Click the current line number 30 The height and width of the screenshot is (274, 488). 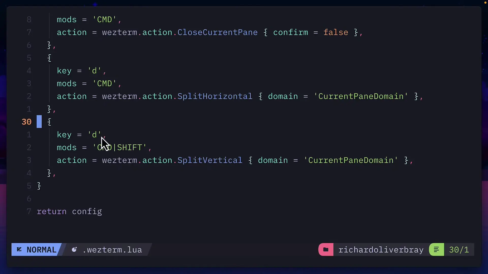(26, 122)
